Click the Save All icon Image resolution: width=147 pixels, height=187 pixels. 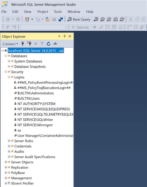click(x=61, y=19)
